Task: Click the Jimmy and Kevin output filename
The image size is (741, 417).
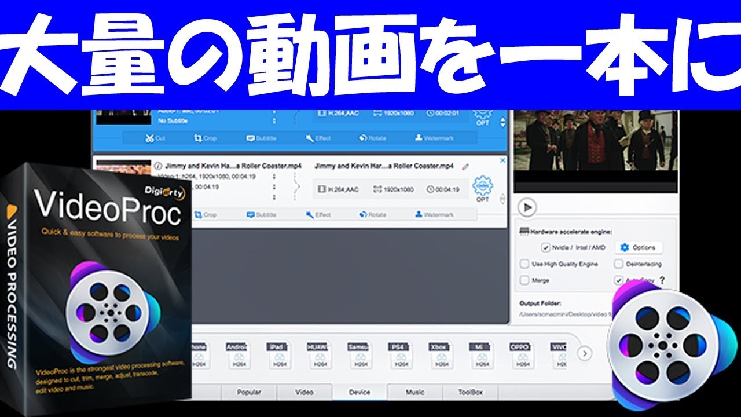Action: 384,166
